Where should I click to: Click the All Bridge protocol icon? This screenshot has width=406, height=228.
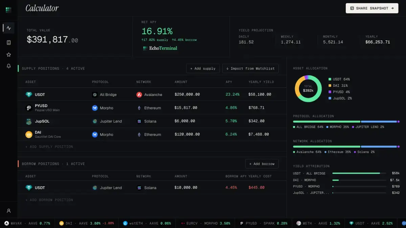[95, 95]
